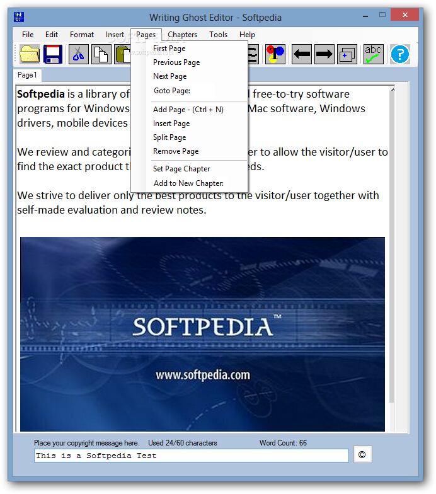Copy text using the copy icon
This screenshot has width=436, height=494.
pos(101,54)
